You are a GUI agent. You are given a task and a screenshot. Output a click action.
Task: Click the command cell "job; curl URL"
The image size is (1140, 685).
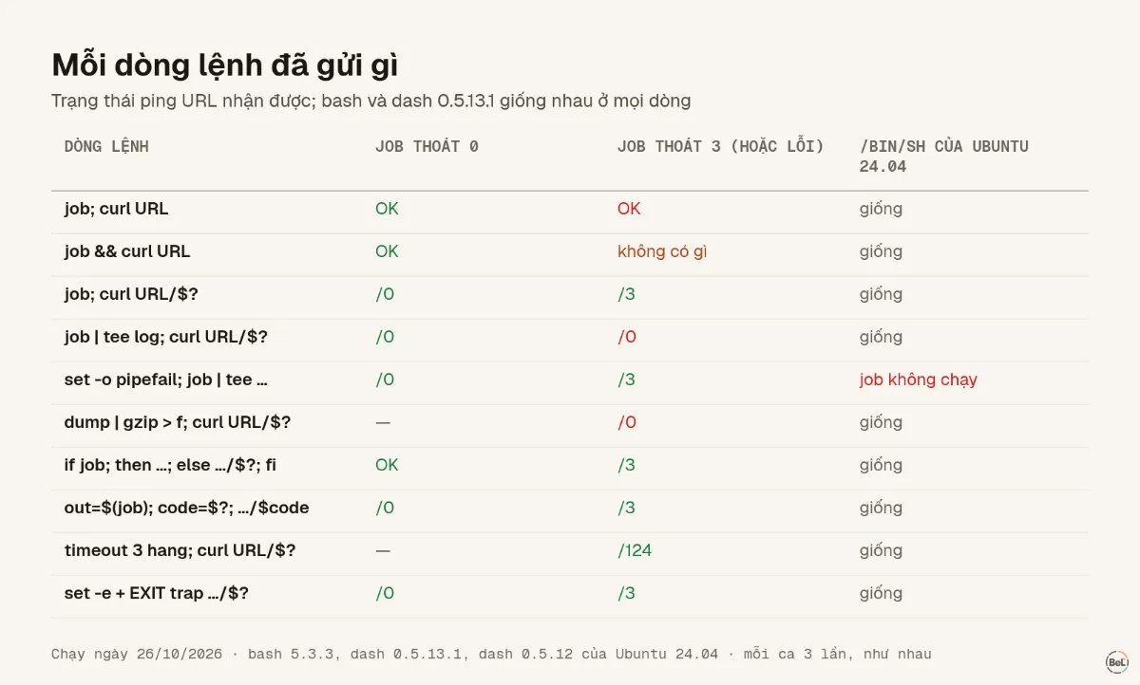[x=116, y=209]
